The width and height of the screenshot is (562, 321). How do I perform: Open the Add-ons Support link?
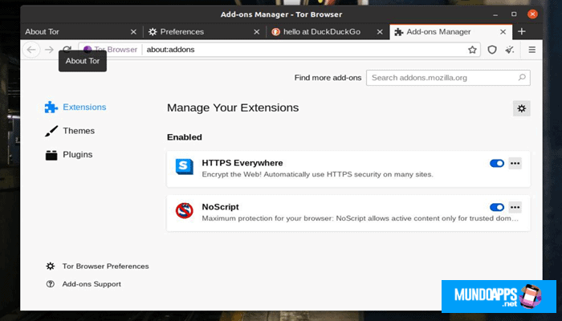[83, 284]
